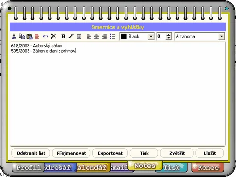Screen dimensions: 236x177
Task: Click the Přejmenovat button
Action: point(71,153)
